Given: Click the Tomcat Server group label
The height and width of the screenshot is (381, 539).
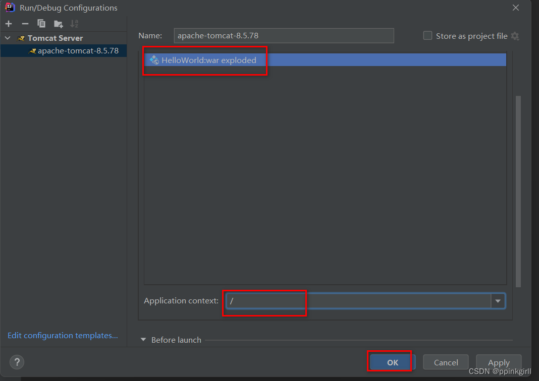Looking at the screenshot, I should [56, 38].
